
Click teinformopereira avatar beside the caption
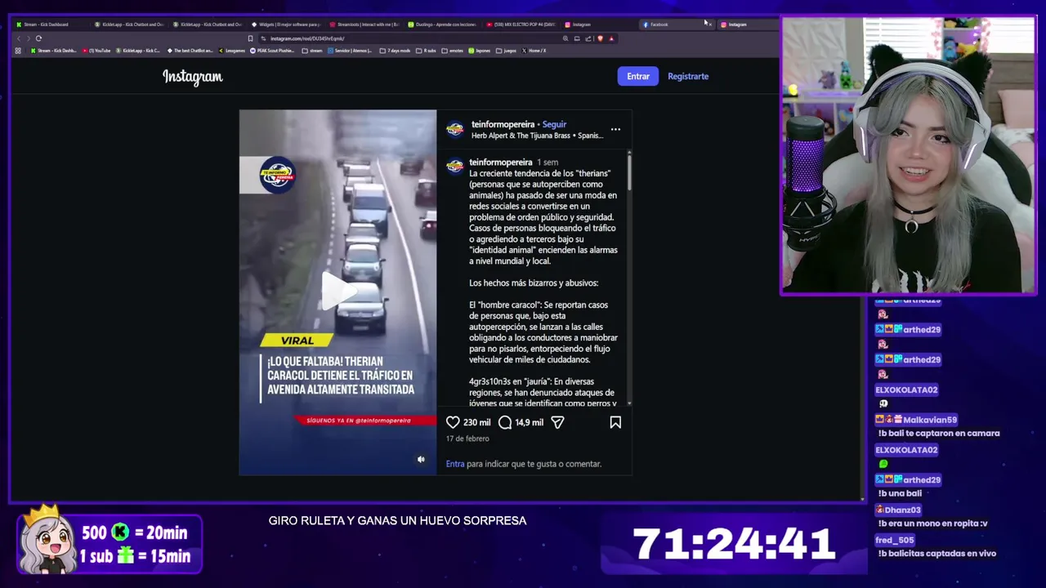[x=454, y=166]
